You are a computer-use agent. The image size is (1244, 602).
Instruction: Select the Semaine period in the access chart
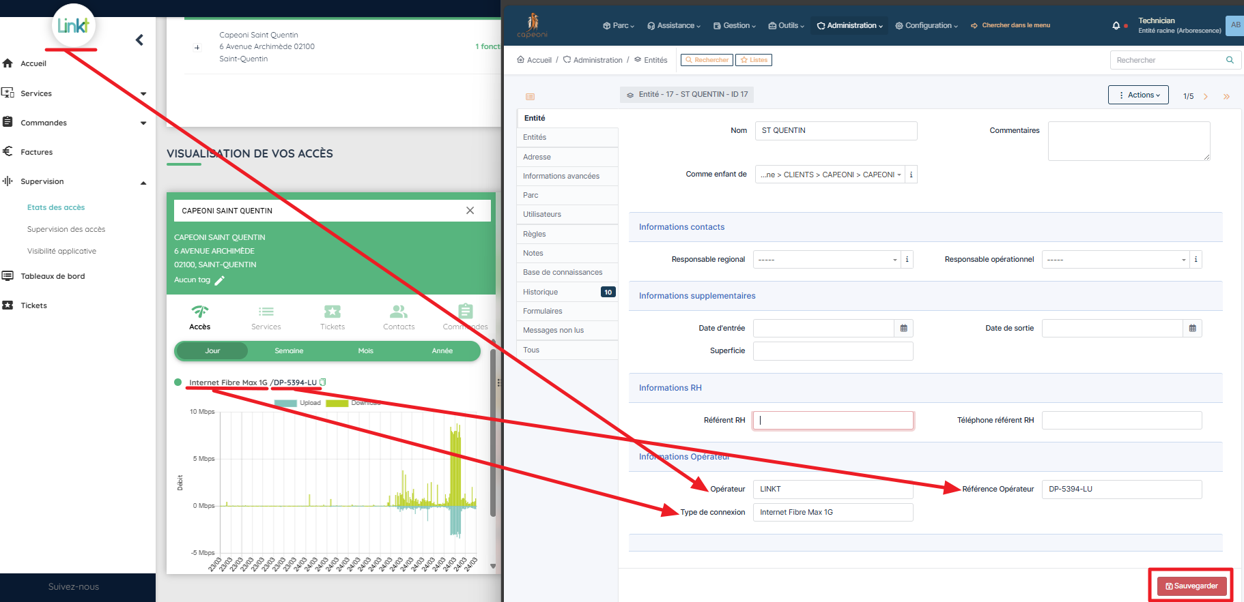(289, 351)
